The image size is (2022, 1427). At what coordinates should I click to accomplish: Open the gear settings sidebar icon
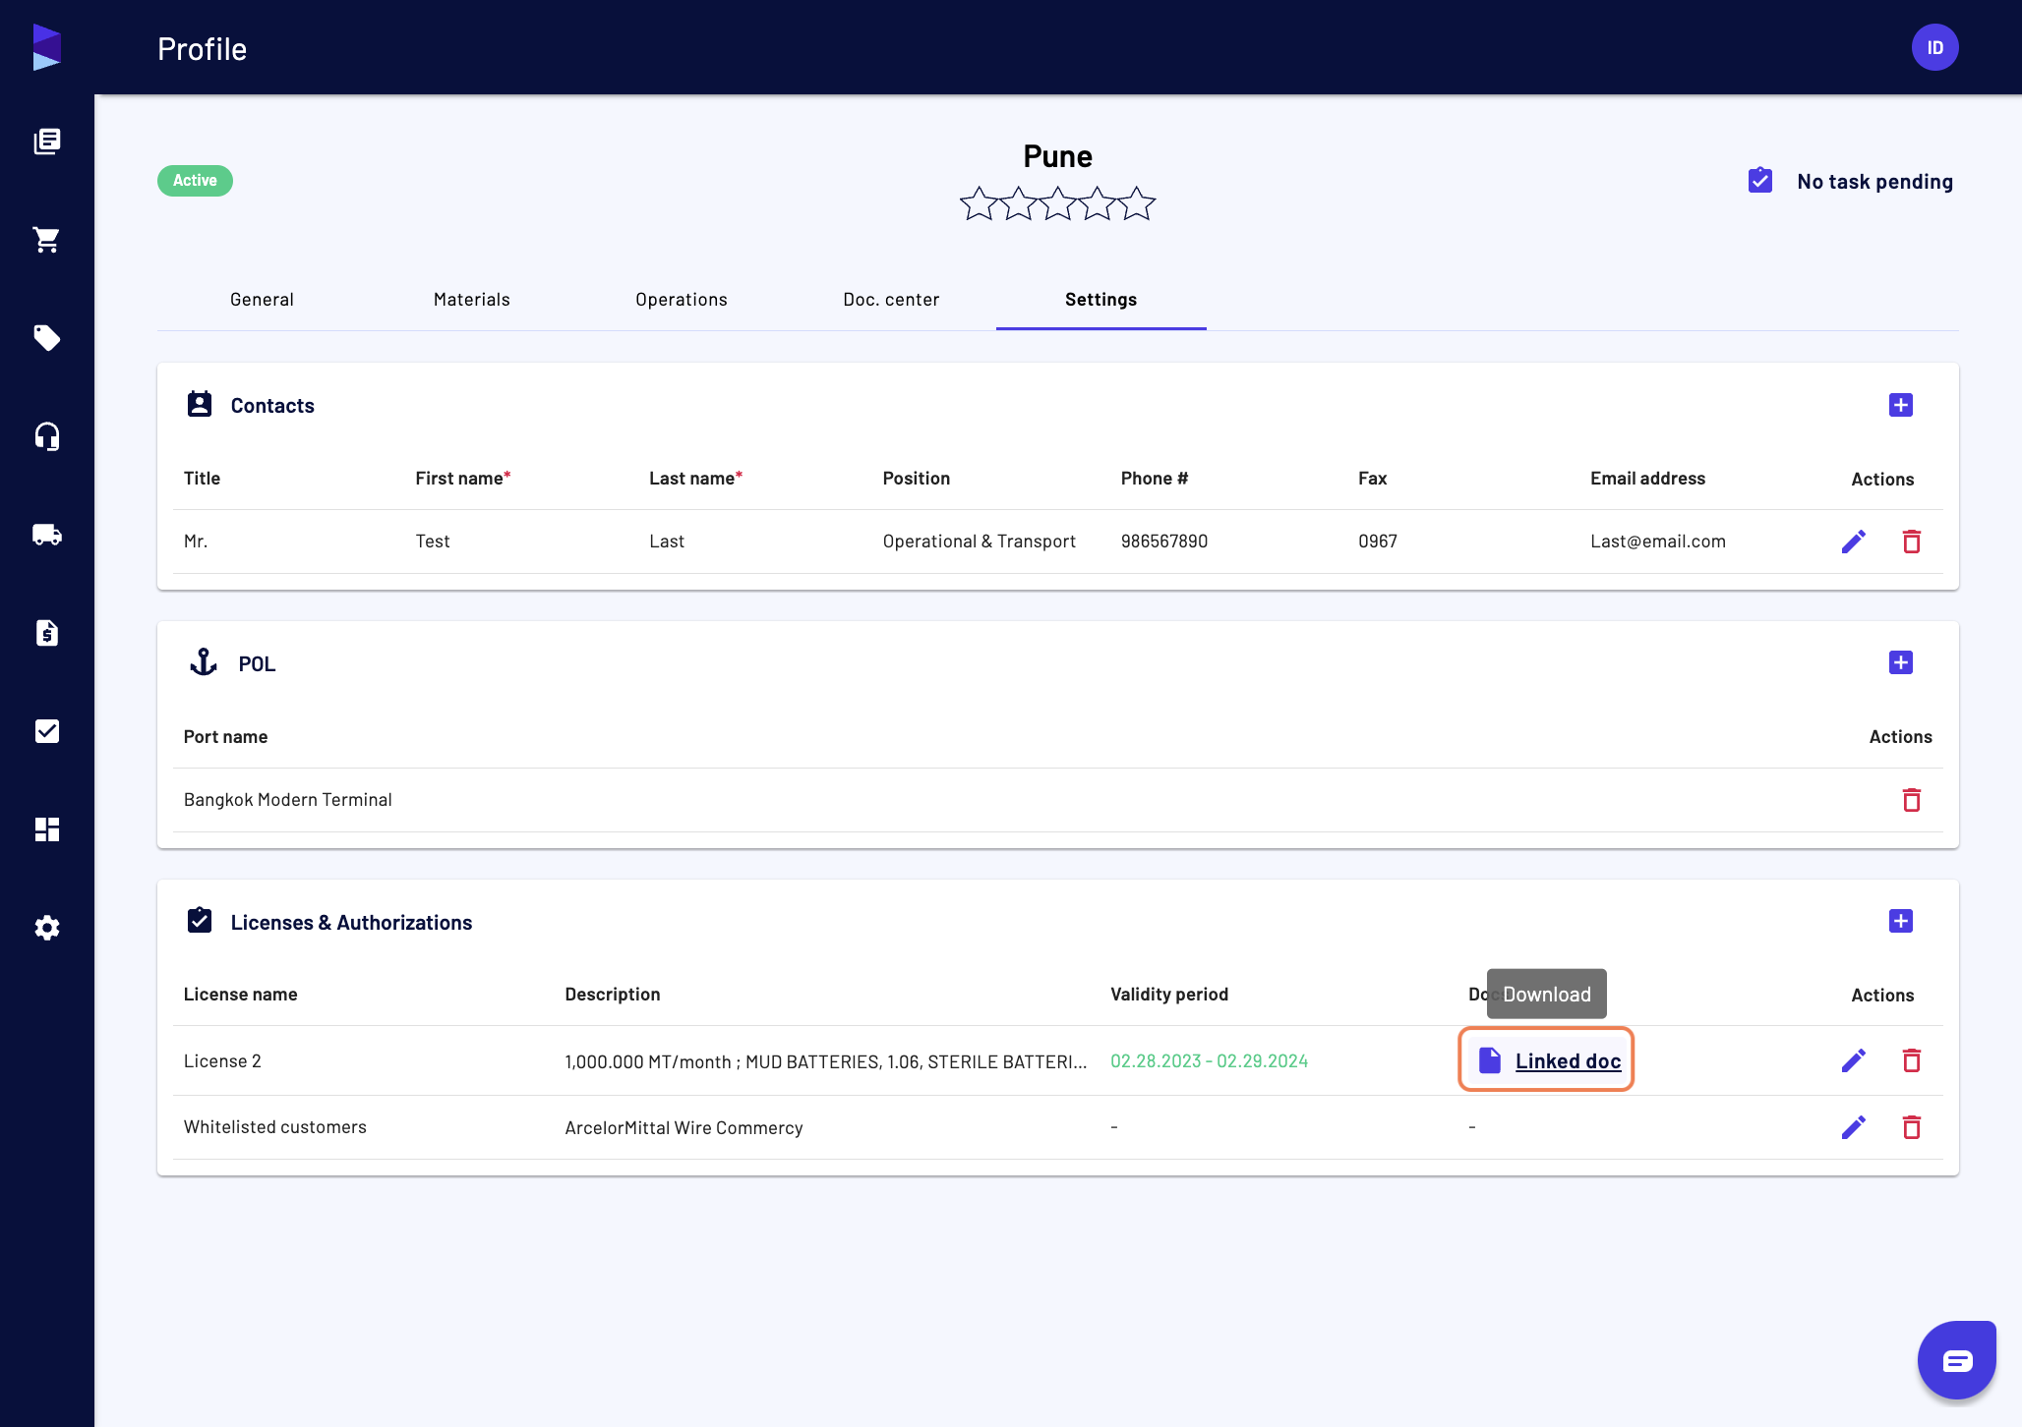(x=47, y=928)
